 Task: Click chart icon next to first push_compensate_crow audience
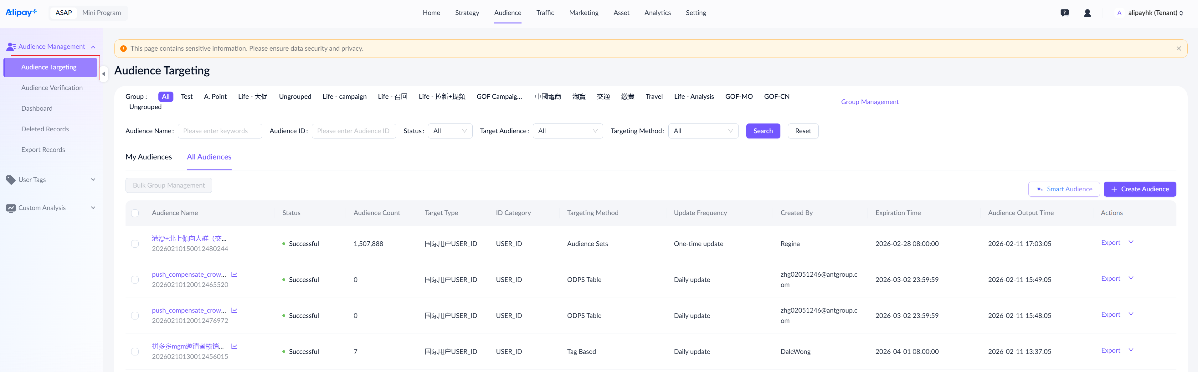(234, 274)
